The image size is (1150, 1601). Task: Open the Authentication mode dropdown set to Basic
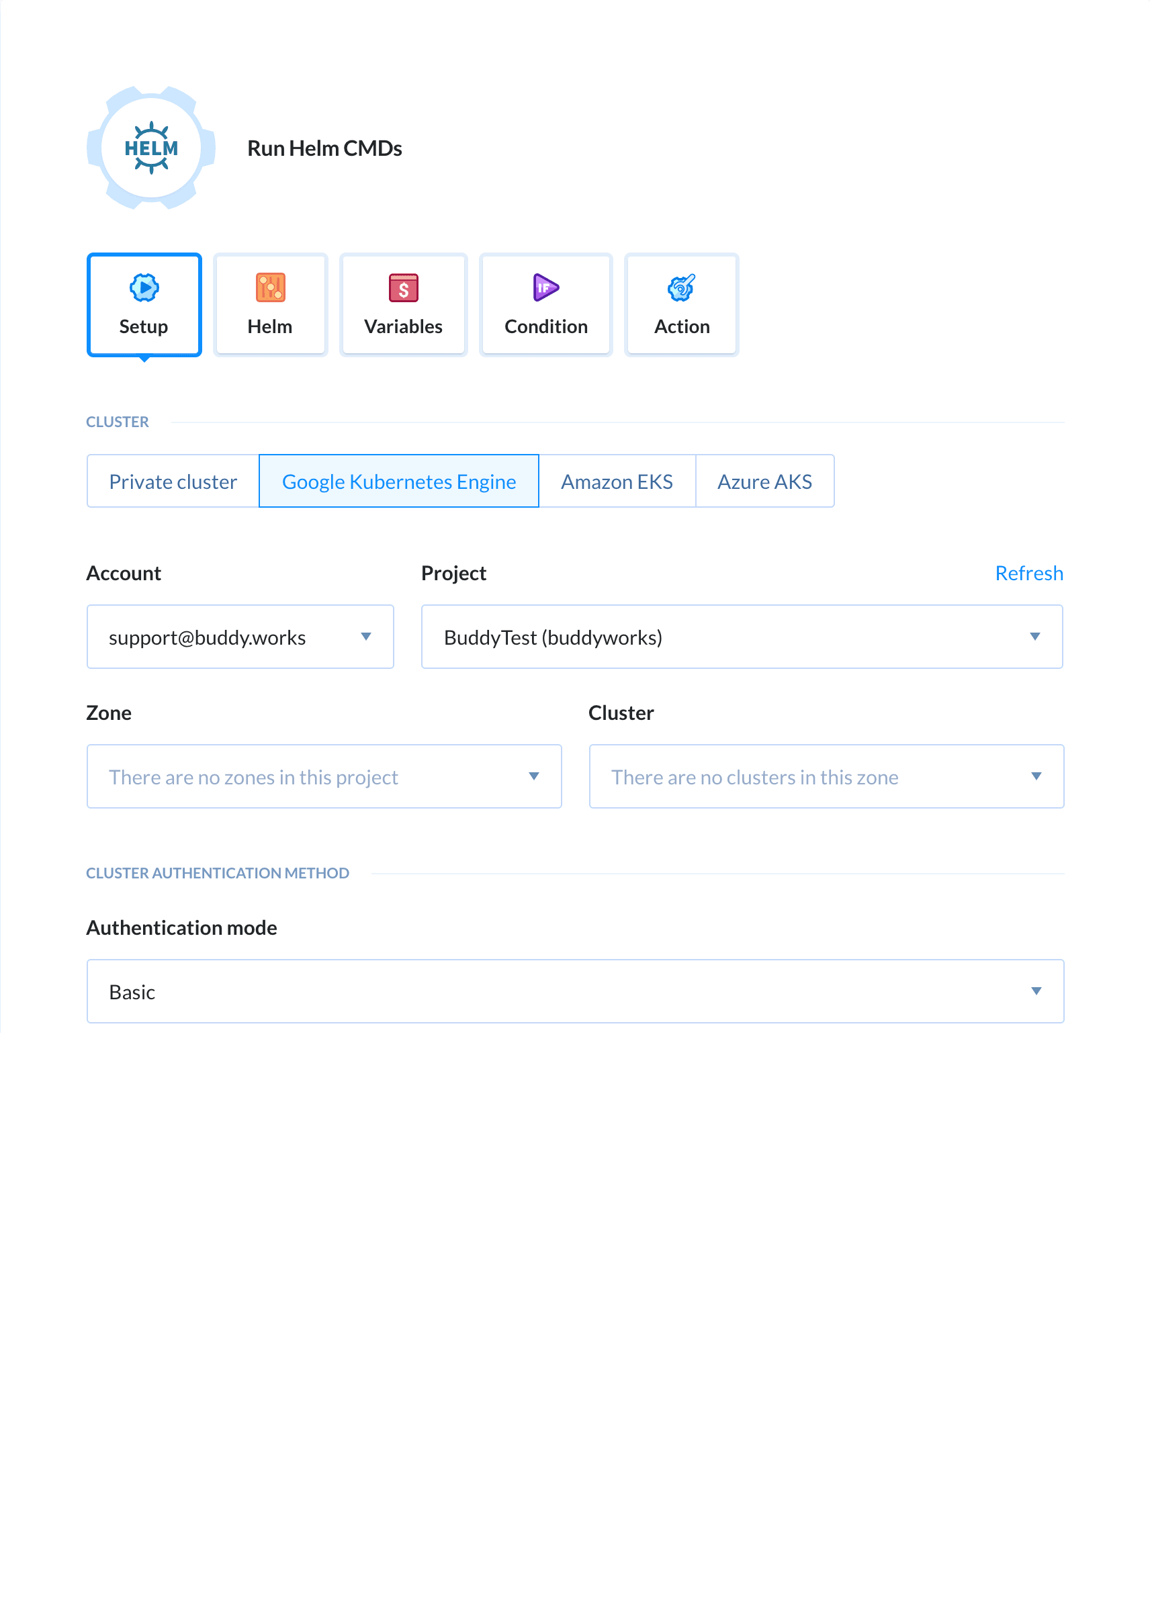tap(574, 991)
